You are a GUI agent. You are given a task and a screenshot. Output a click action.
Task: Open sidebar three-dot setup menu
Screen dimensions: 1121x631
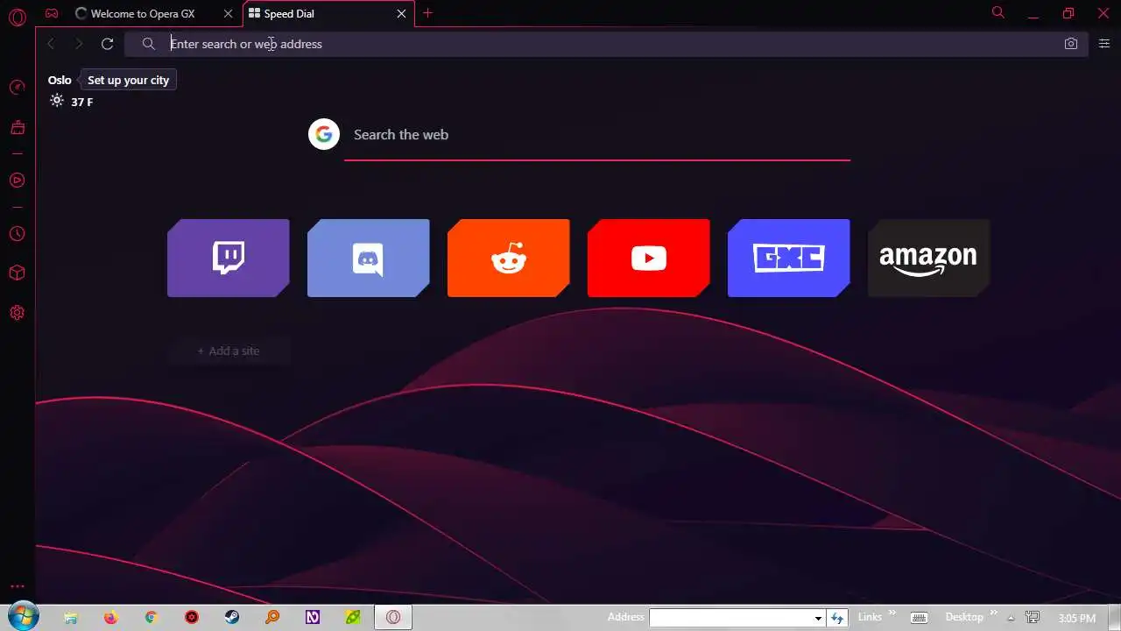(x=17, y=586)
